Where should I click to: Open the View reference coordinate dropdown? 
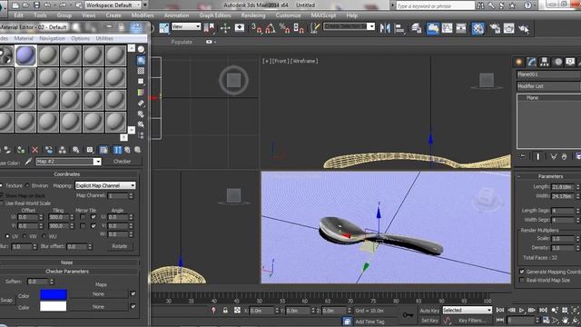pos(186,26)
